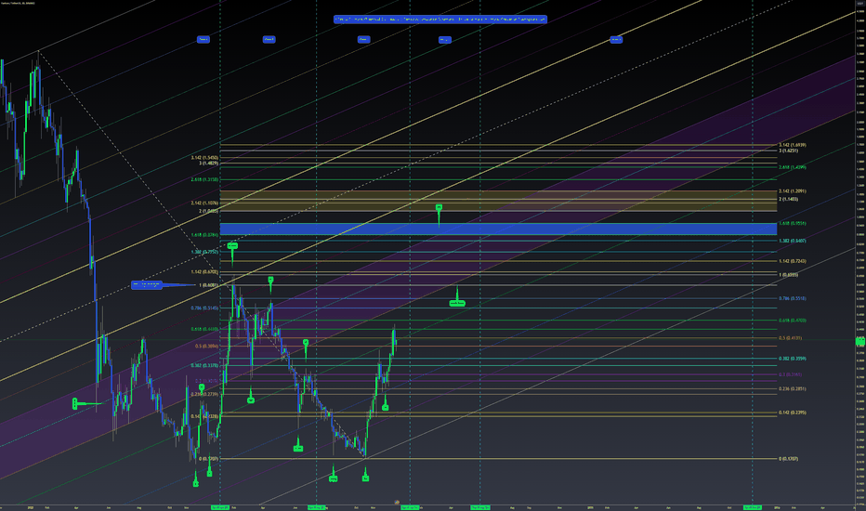
Task: Click the 2 (1.1403) Fibonacci label
Action: [x=788, y=199]
